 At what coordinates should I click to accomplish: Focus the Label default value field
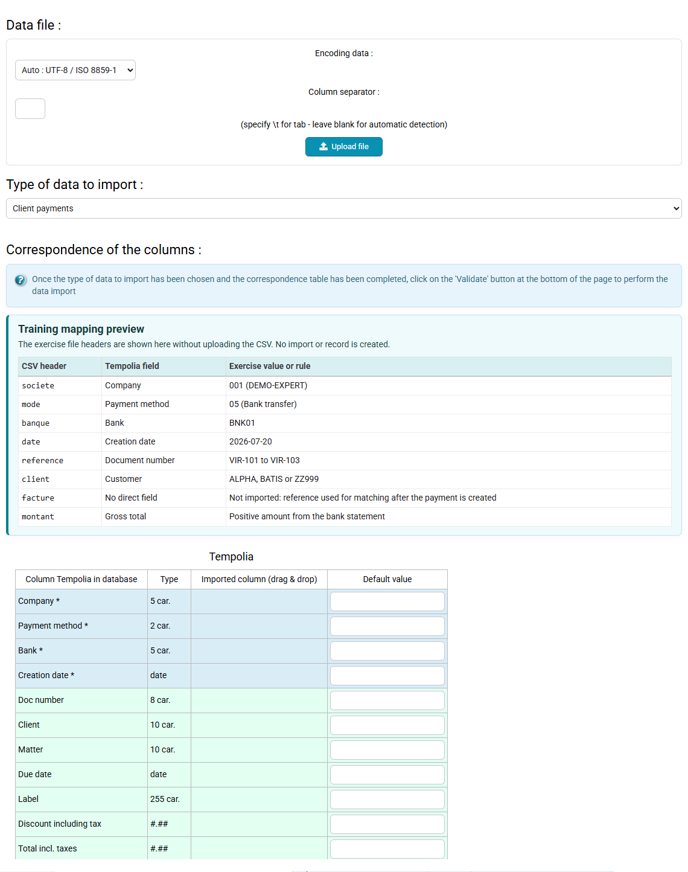tap(387, 800)
